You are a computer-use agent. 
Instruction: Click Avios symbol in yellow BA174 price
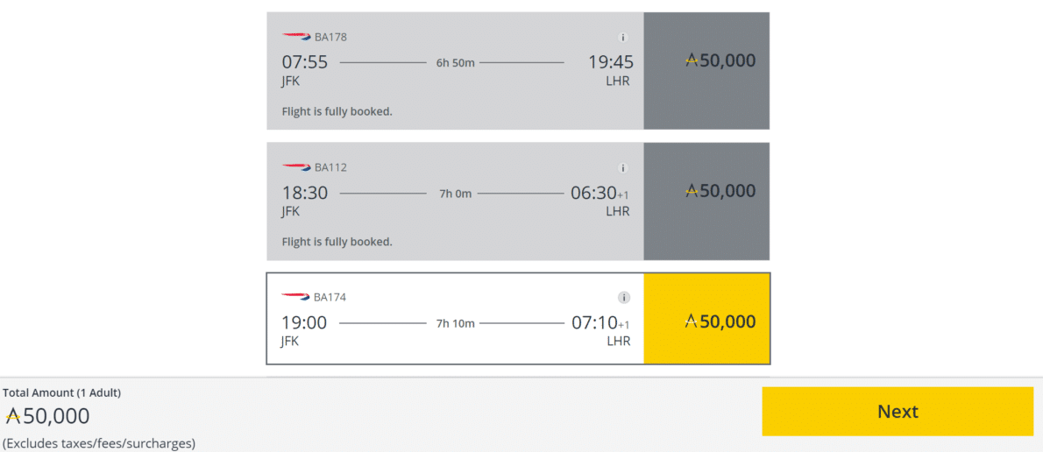tap(692, 321)
